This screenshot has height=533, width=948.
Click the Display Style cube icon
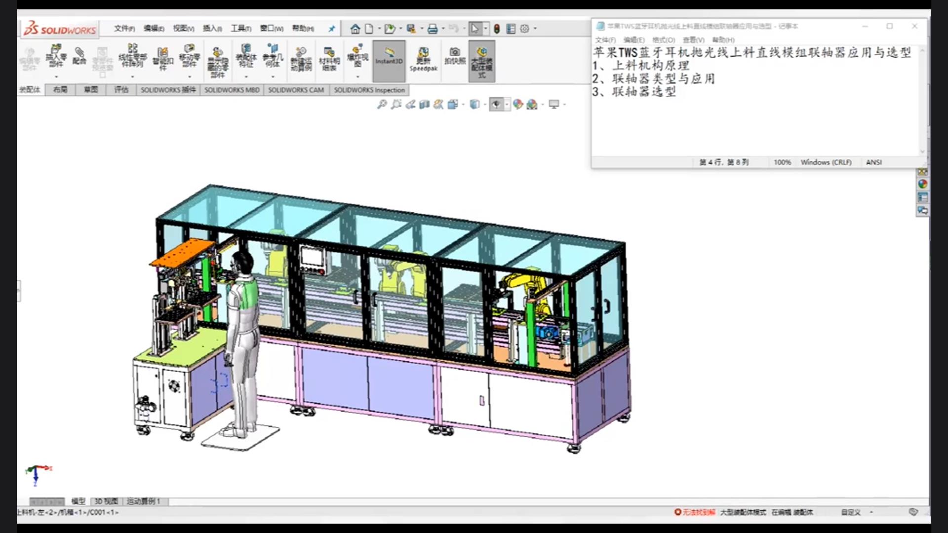pos(474,104)
